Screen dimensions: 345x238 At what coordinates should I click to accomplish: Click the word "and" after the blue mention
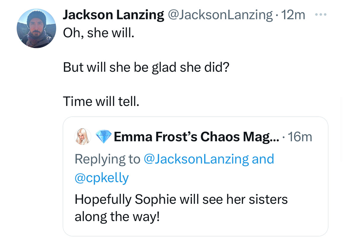click(263, 159)
